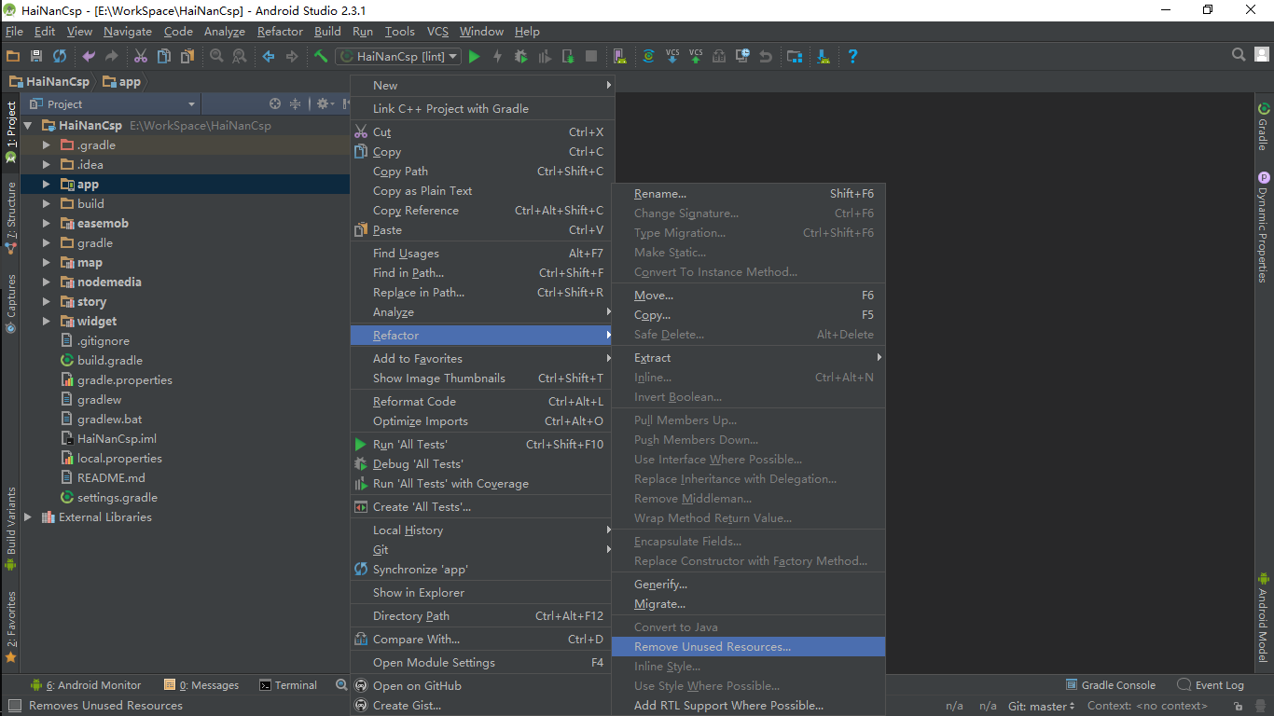
Task: Expand the External Libraries node arrow
Action: point(28,517)
